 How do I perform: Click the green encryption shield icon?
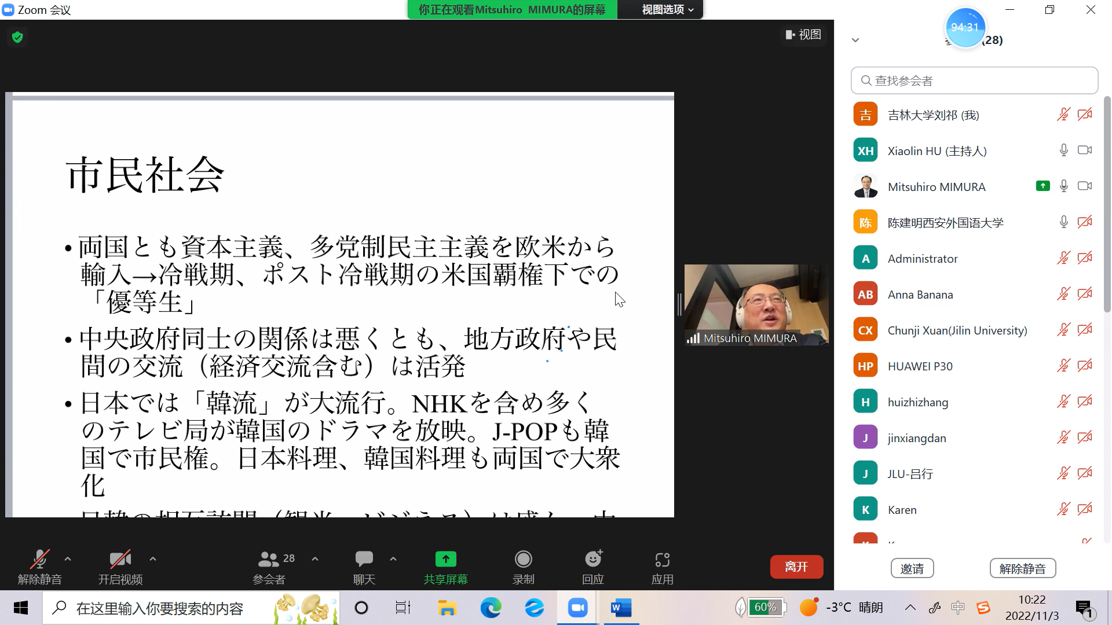17,38
